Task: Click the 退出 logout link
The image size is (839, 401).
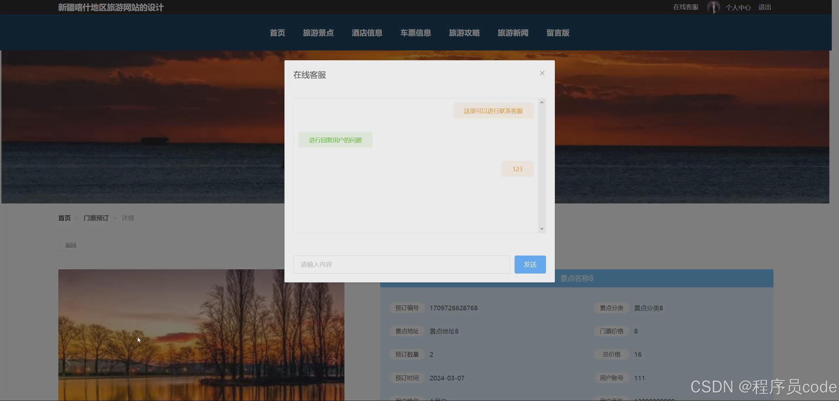Action: pos(764,7)
